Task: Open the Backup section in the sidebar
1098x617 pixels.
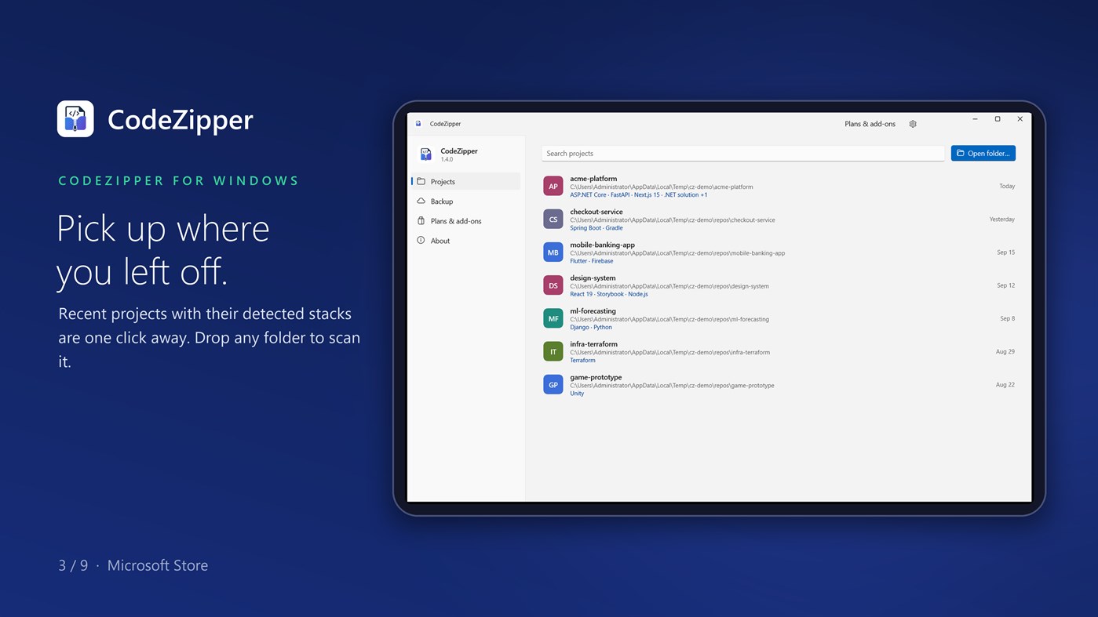Action: tap(465, 201)
